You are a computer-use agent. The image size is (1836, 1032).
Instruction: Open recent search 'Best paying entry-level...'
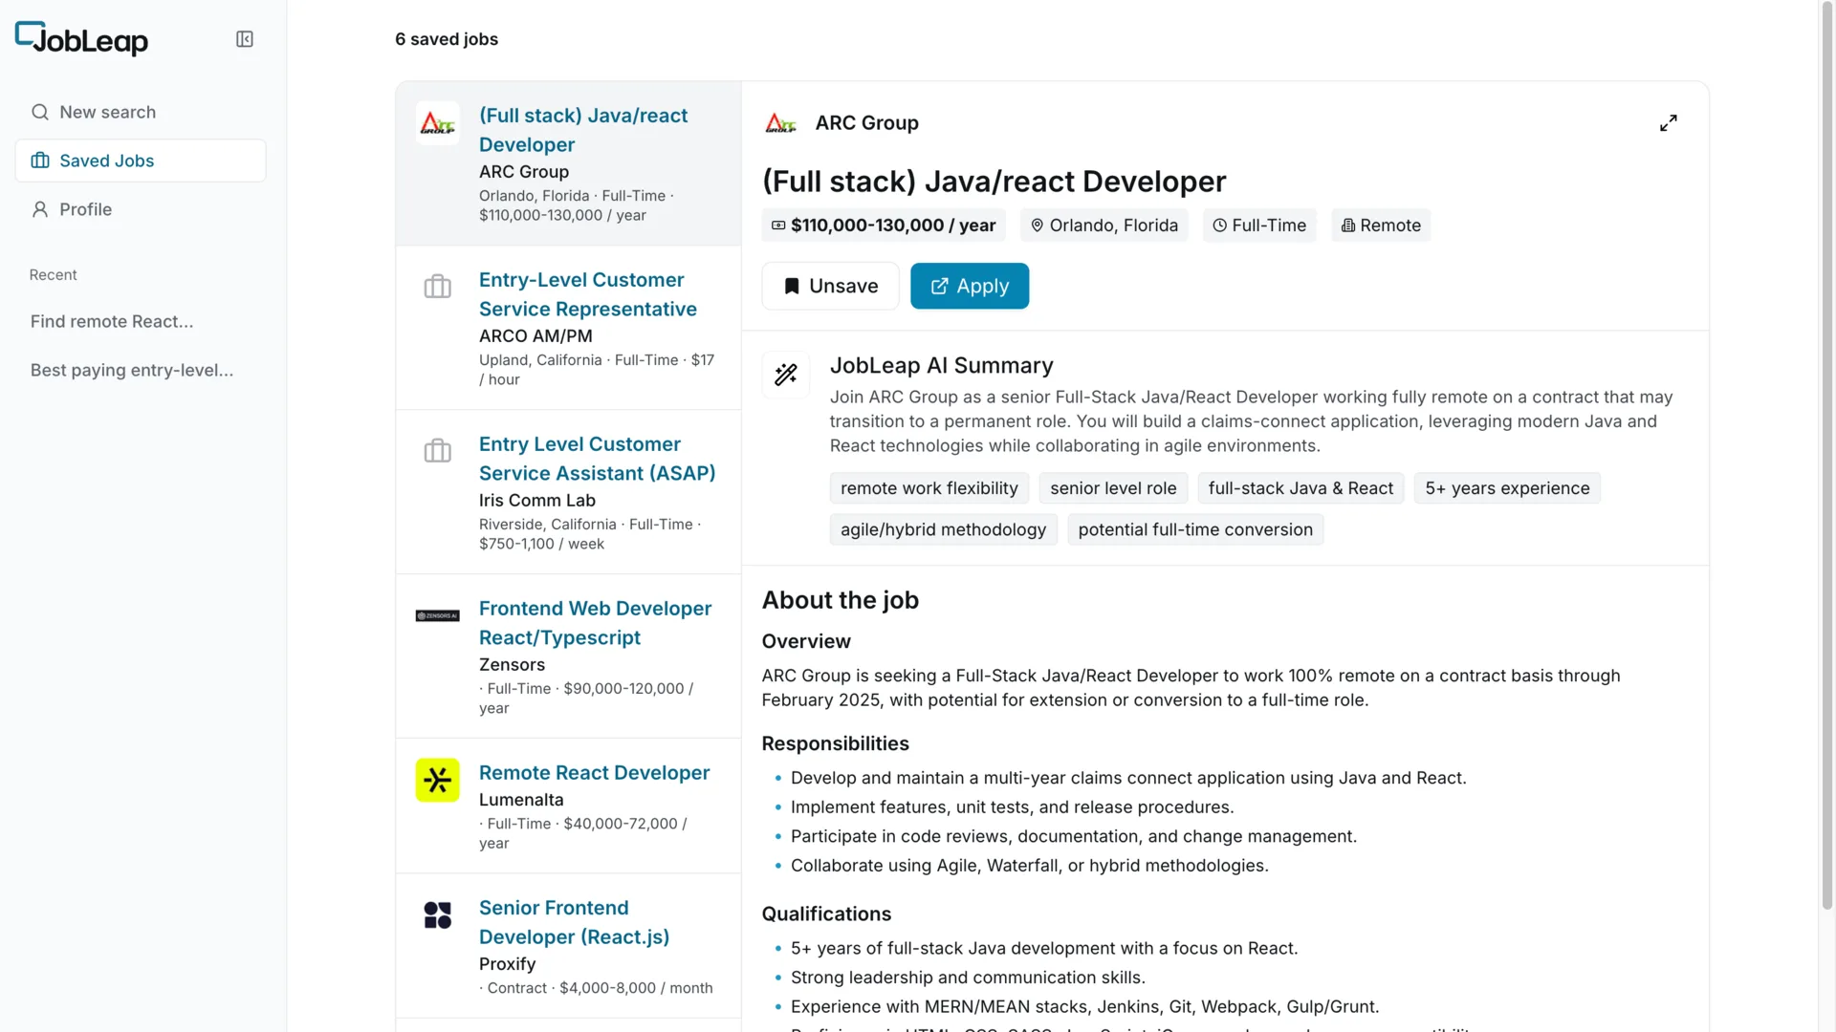pos(132,371)
